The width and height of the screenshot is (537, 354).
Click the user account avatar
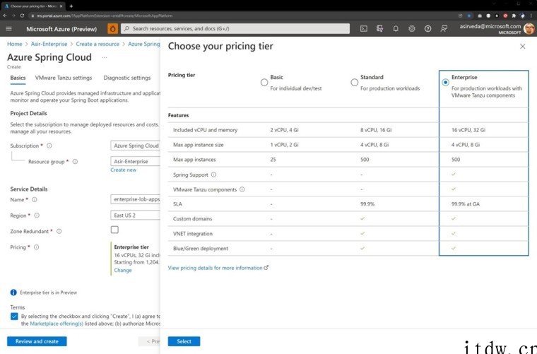[x=529, y=29]
